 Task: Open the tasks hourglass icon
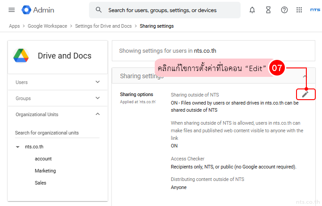(x=268, y=10)
